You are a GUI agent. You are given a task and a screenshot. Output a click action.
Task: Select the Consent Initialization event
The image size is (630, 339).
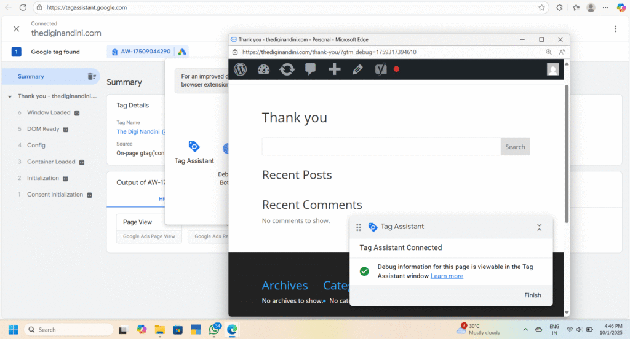(x=54, y=195)
